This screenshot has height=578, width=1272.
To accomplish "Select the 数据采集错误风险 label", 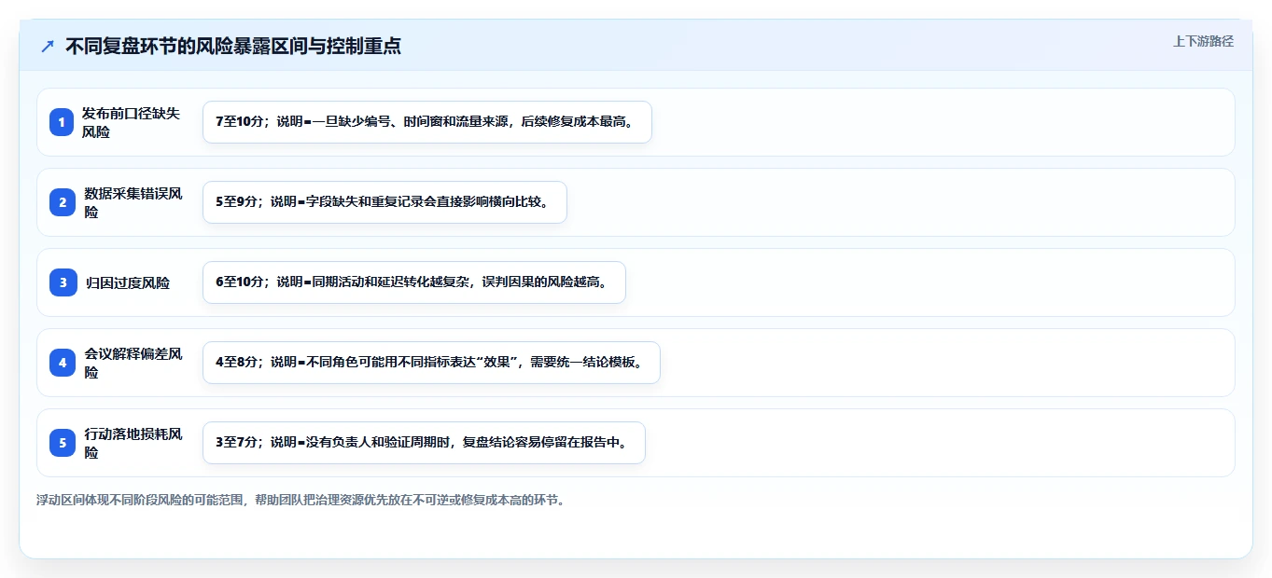I will point(133,202).
